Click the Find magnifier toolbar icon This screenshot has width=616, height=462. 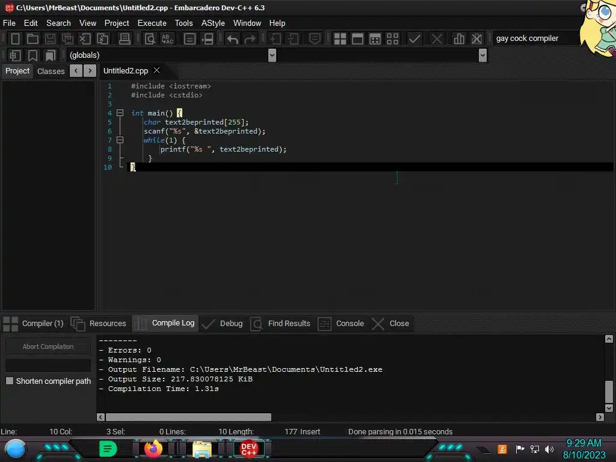point(150,38)
